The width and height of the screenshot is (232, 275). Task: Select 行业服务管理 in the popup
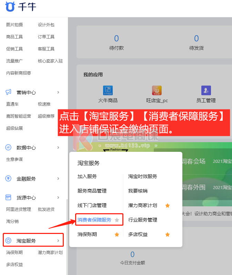pyautogui.click(x=142, y=220)
